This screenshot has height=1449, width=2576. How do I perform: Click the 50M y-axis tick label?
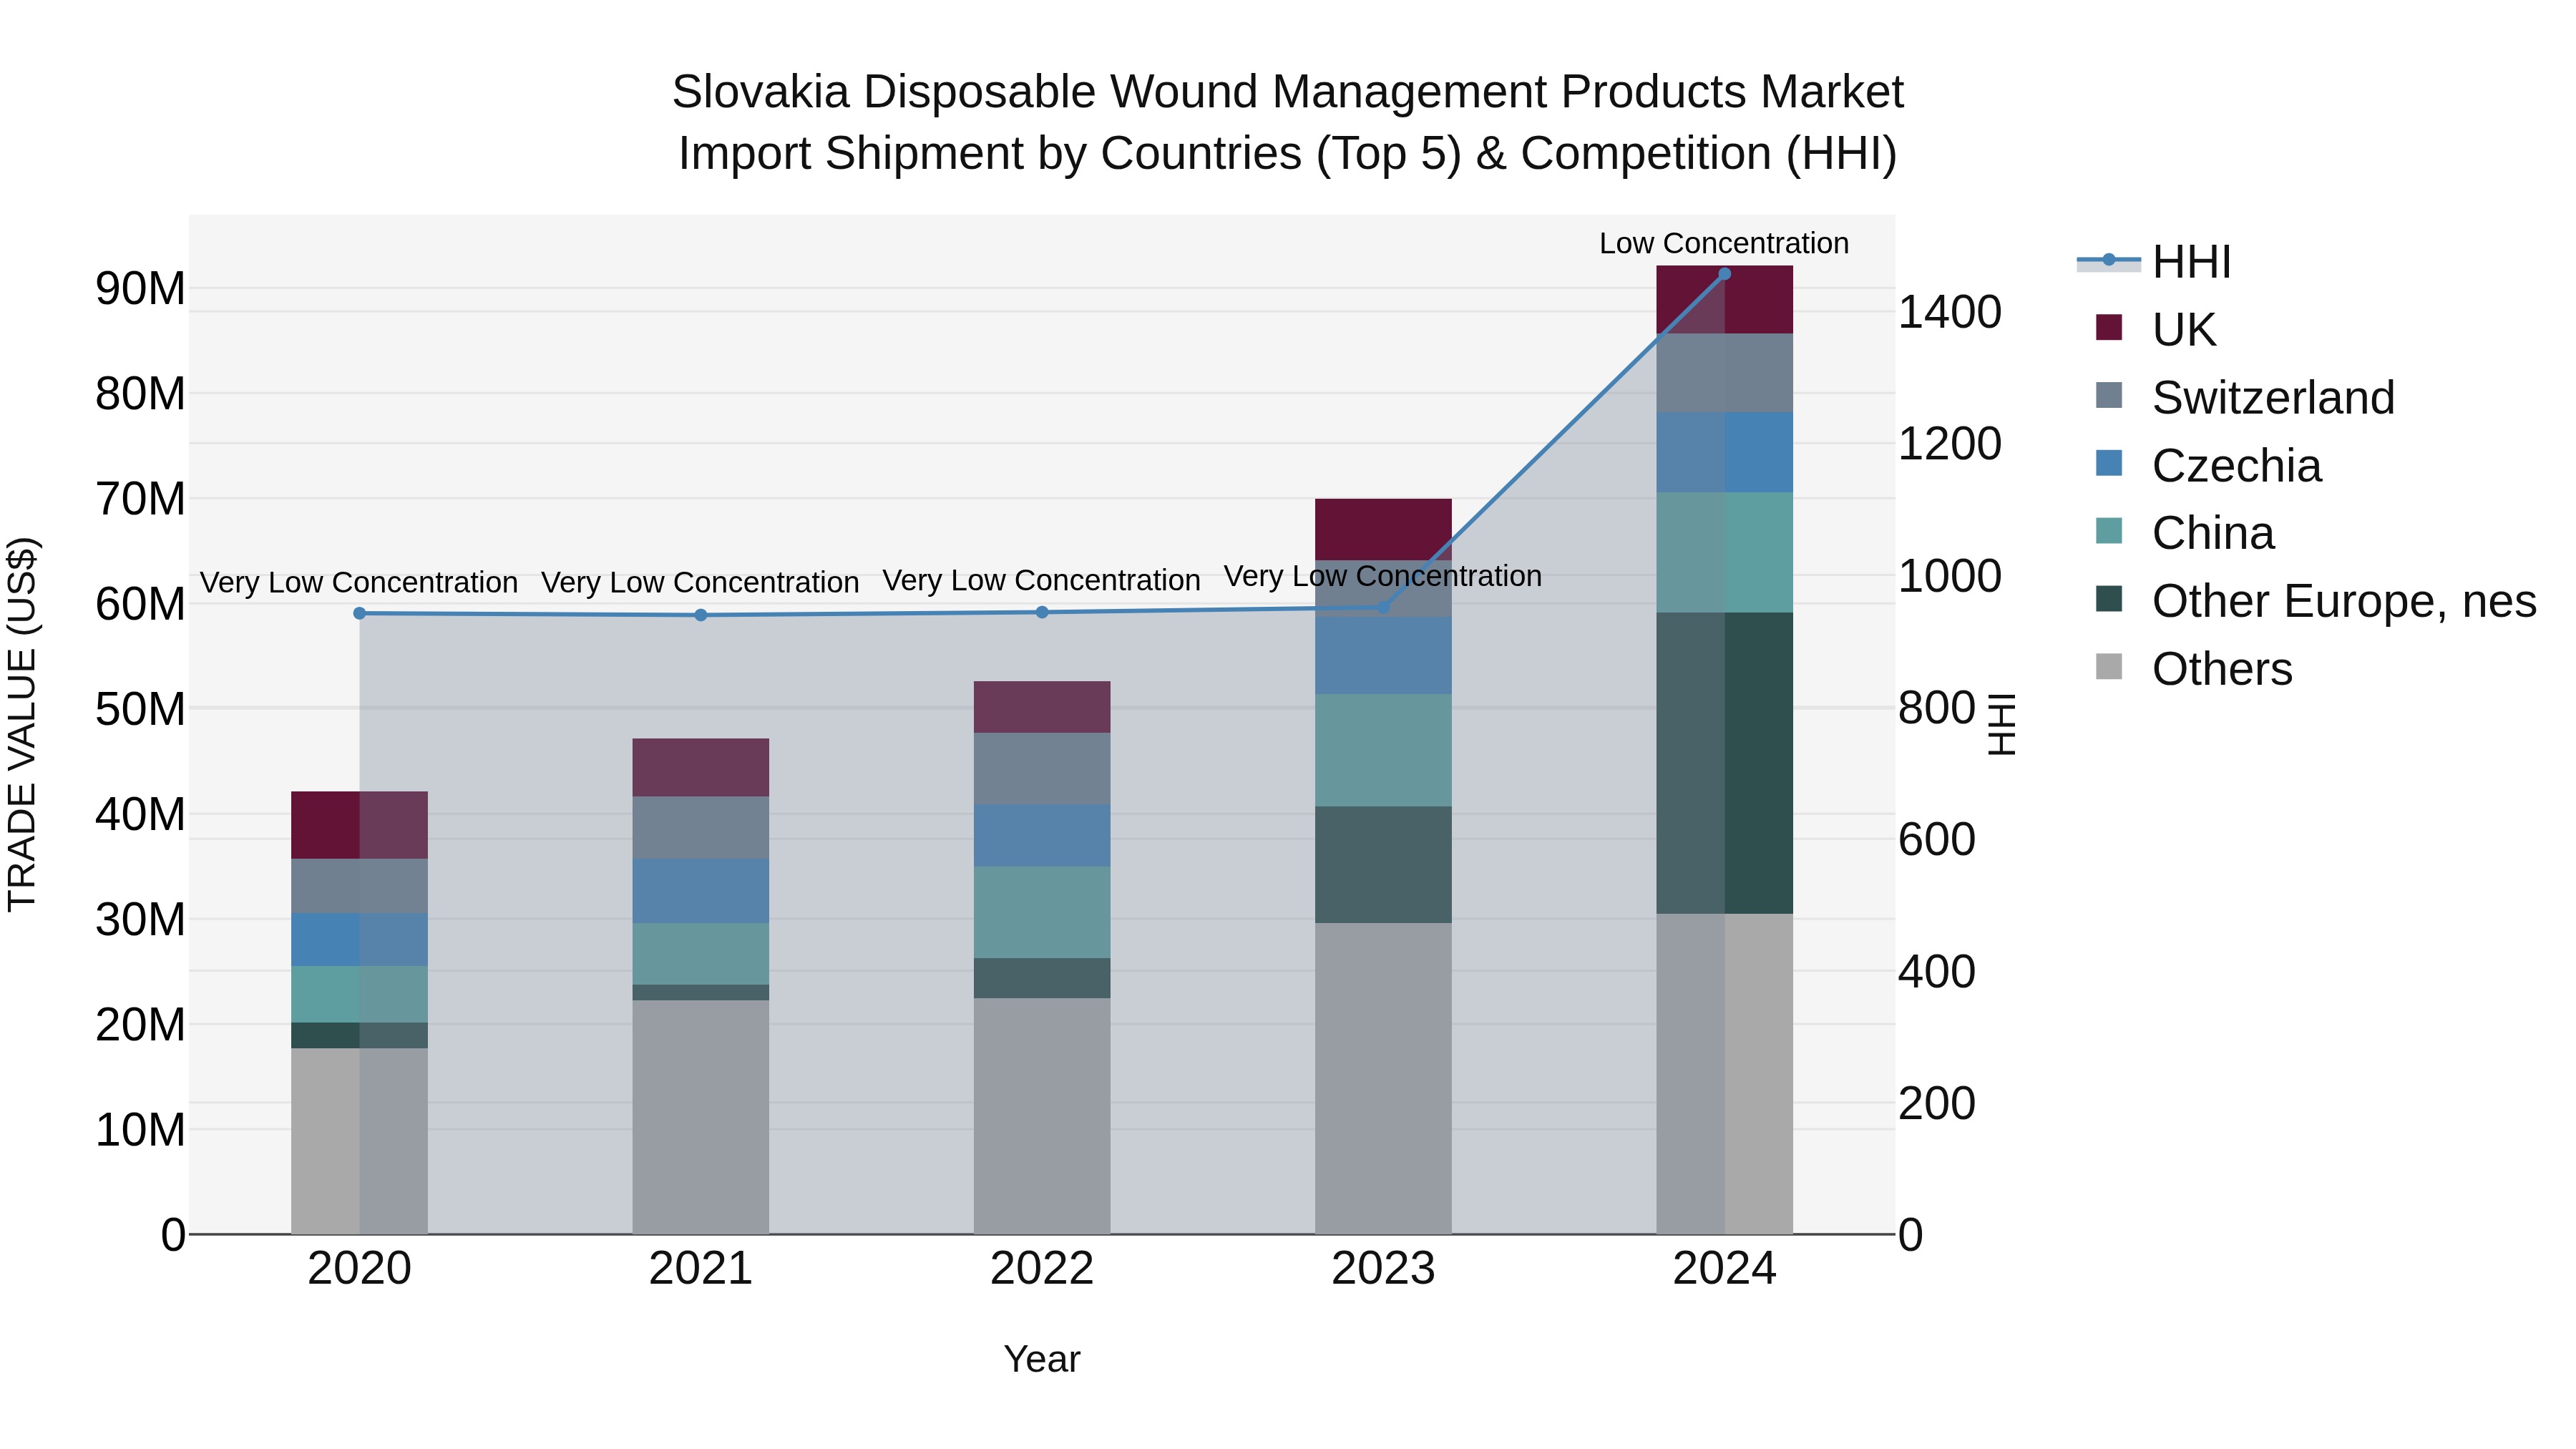[140, 709]
